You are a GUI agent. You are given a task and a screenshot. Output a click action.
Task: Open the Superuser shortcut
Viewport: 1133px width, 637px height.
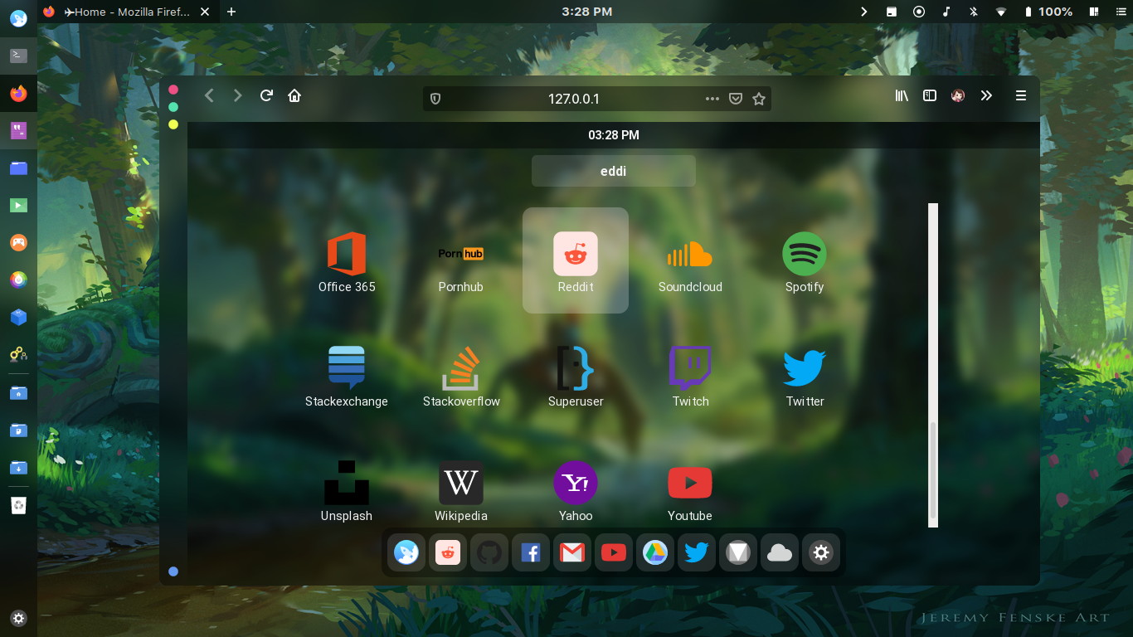tap(576, 375)
